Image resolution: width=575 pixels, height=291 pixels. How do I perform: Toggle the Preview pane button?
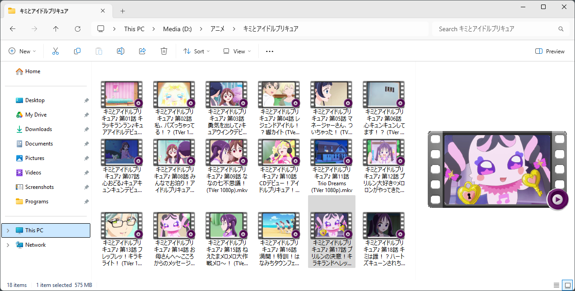click(x=550, y=51)
